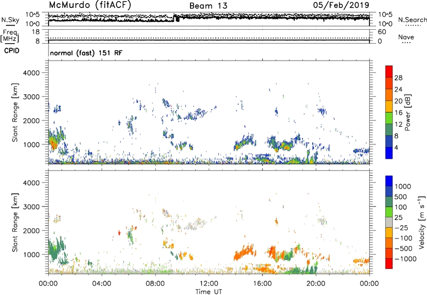Select the Freq. [MHz] axis label
This screenshot has height=295, width=427.
click(x=10, y=36)
